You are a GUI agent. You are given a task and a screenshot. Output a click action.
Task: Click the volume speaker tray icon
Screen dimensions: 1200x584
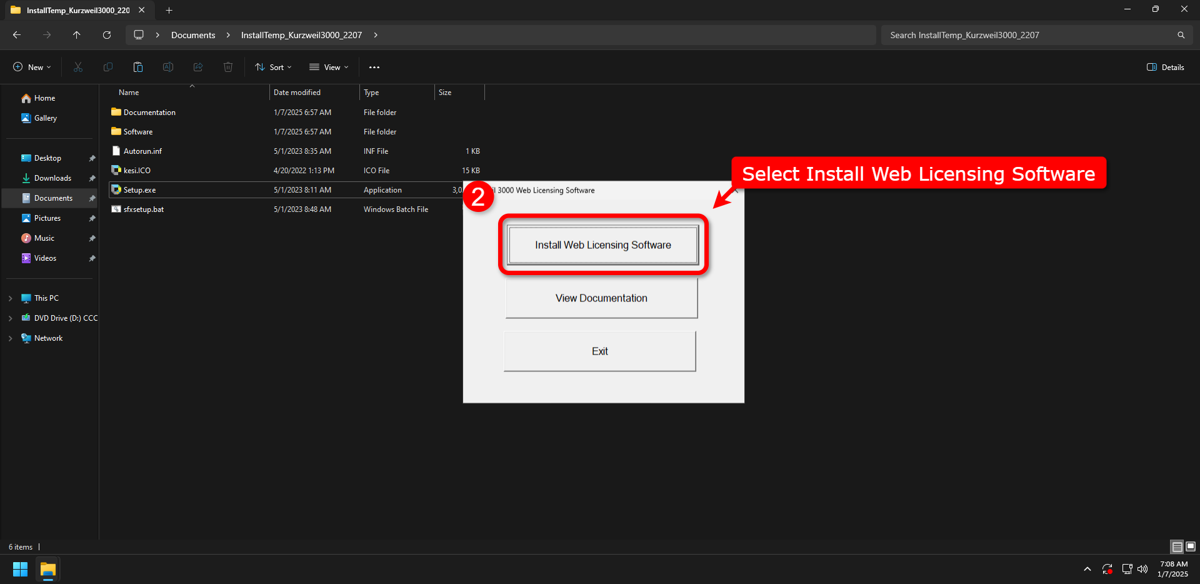(1142, 569)
